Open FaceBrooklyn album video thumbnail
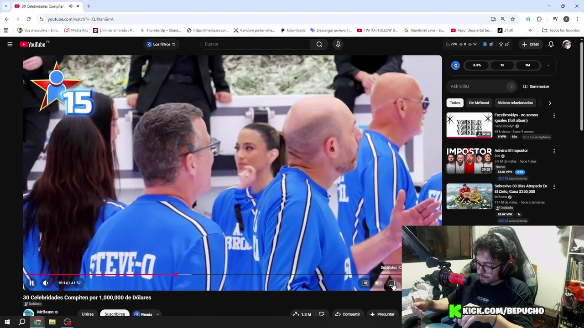The height and width of the screenshot is (328, 584). click(x=469, y=125)
